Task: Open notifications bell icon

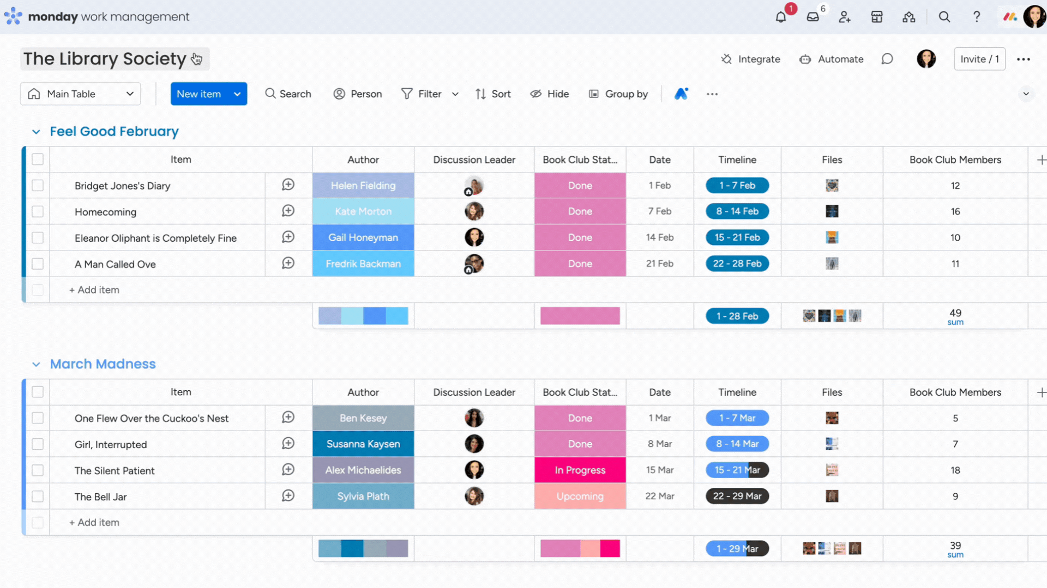Action: (780, 16)
